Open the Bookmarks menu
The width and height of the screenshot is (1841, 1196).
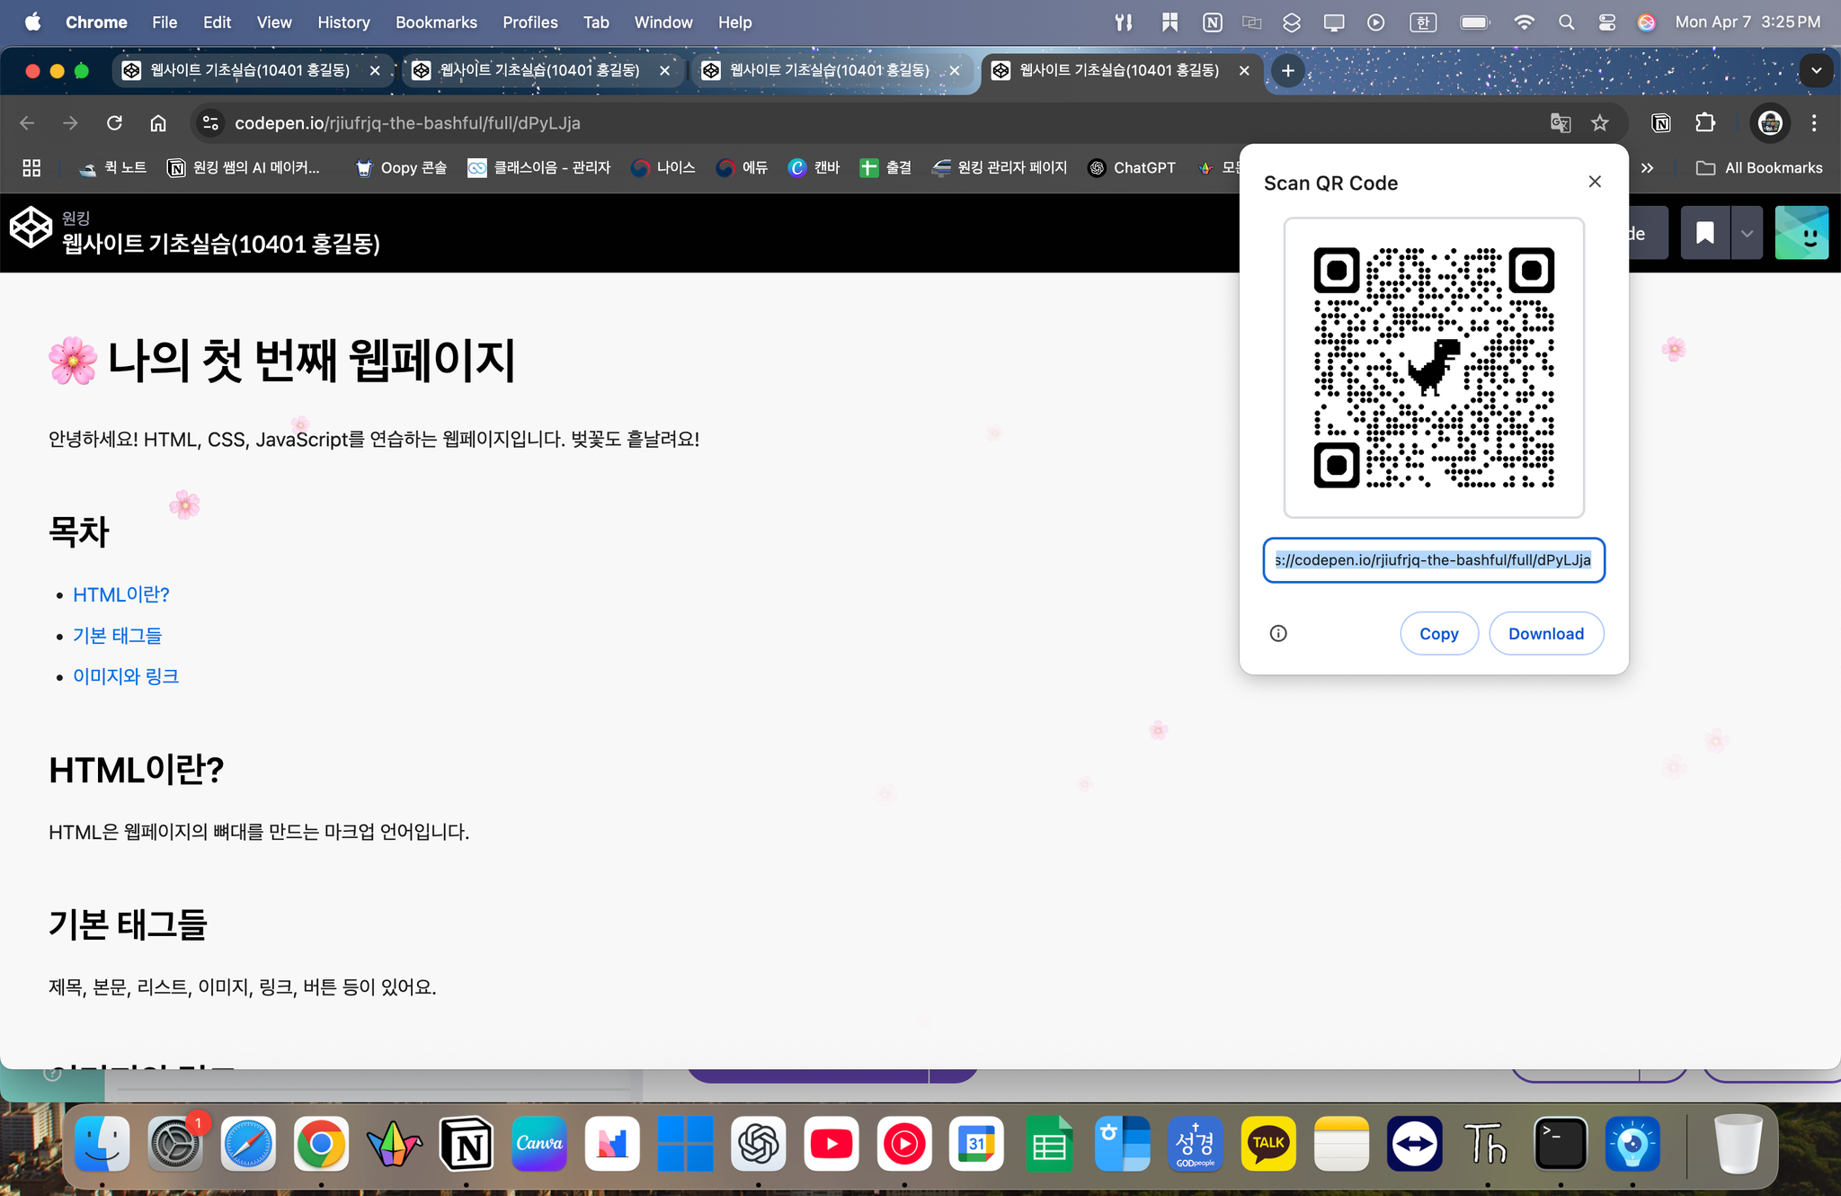tap(436, 22)
